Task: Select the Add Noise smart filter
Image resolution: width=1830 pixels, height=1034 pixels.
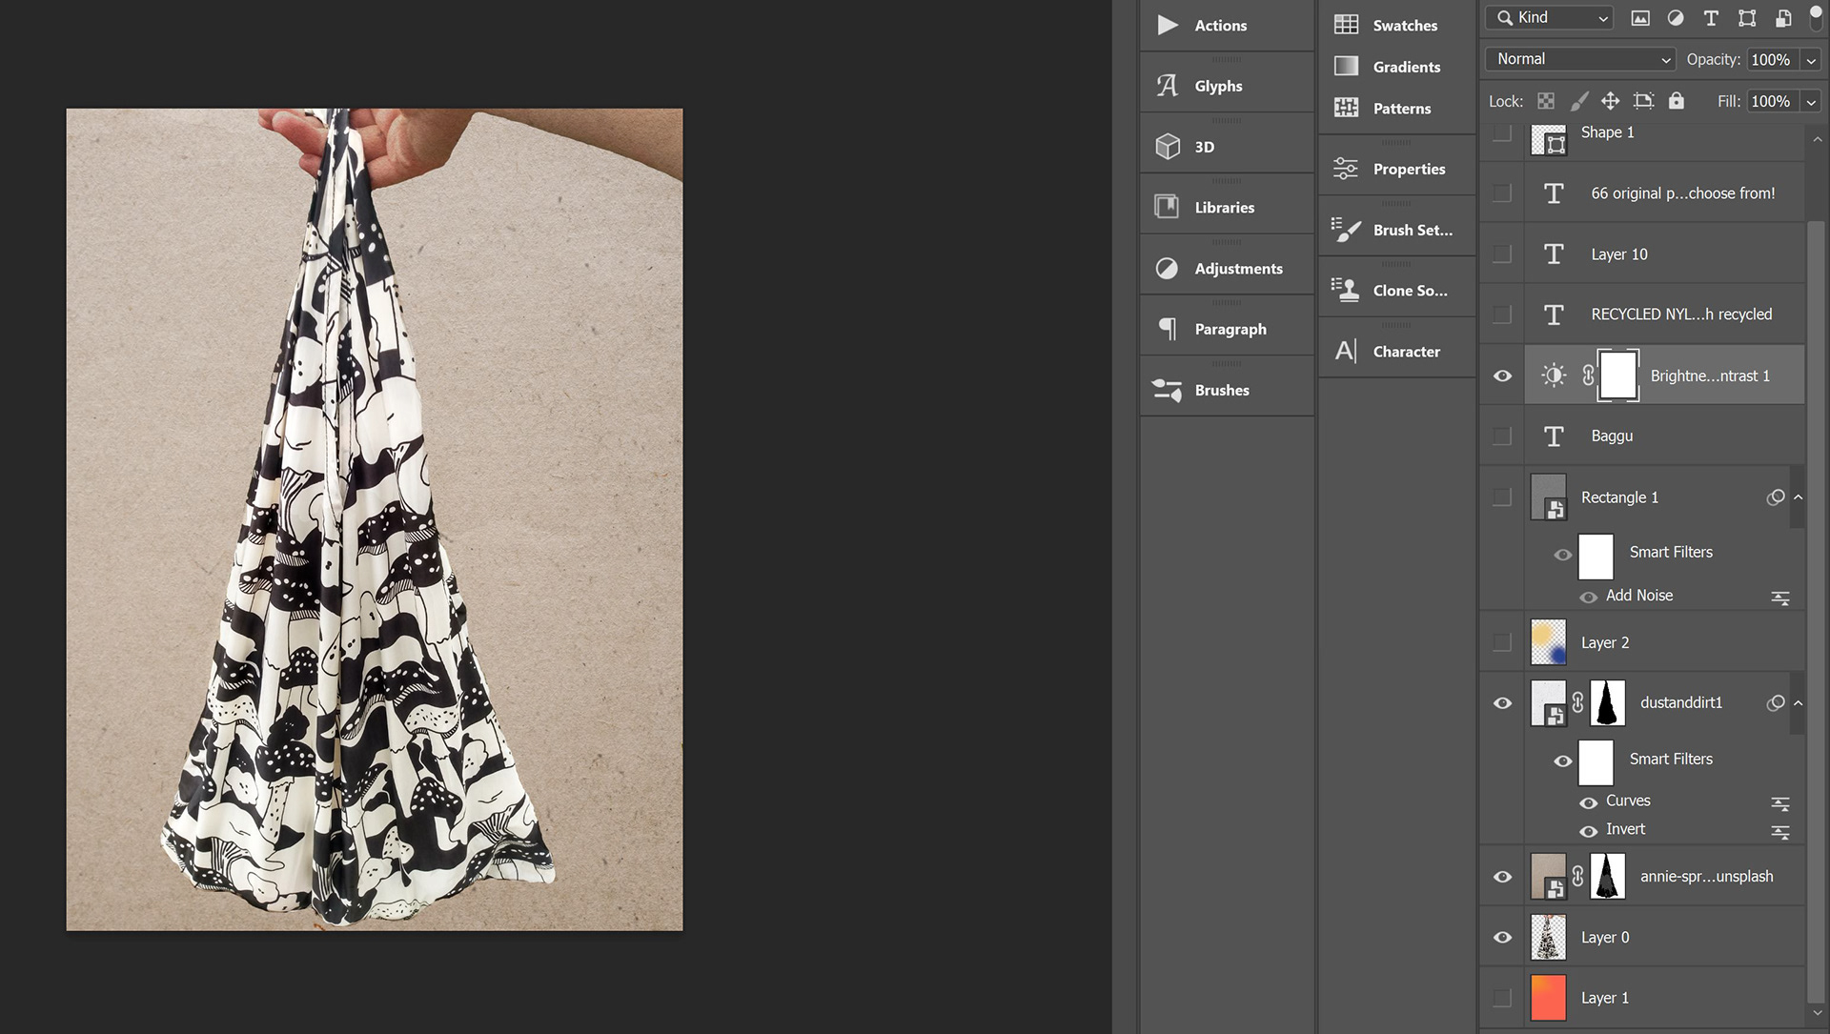Action: 1638,596
